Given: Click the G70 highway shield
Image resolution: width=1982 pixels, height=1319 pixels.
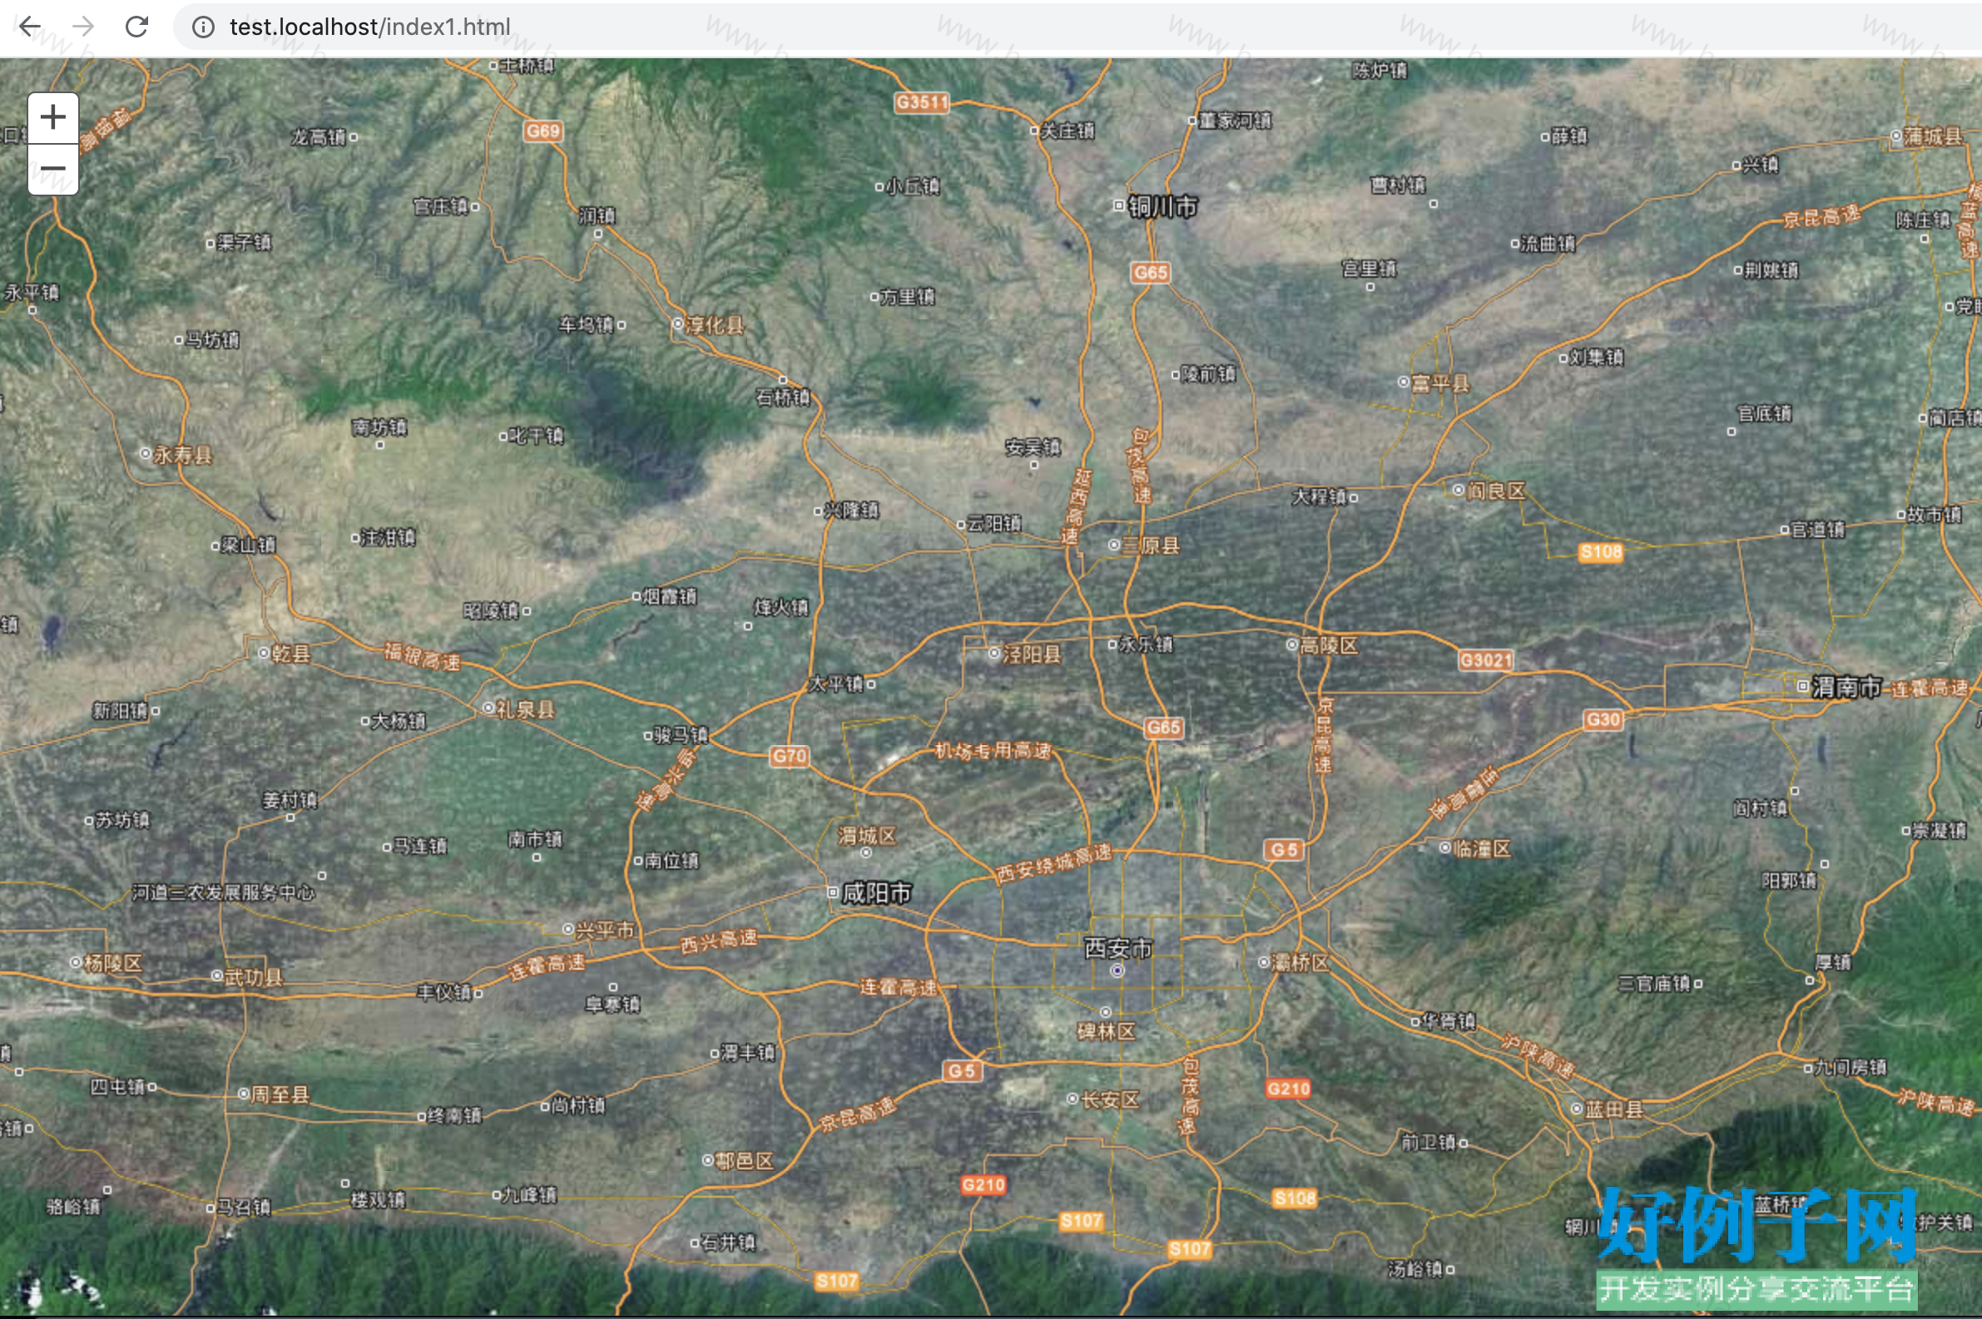Looking at the screenshot, I should (790, 756).
